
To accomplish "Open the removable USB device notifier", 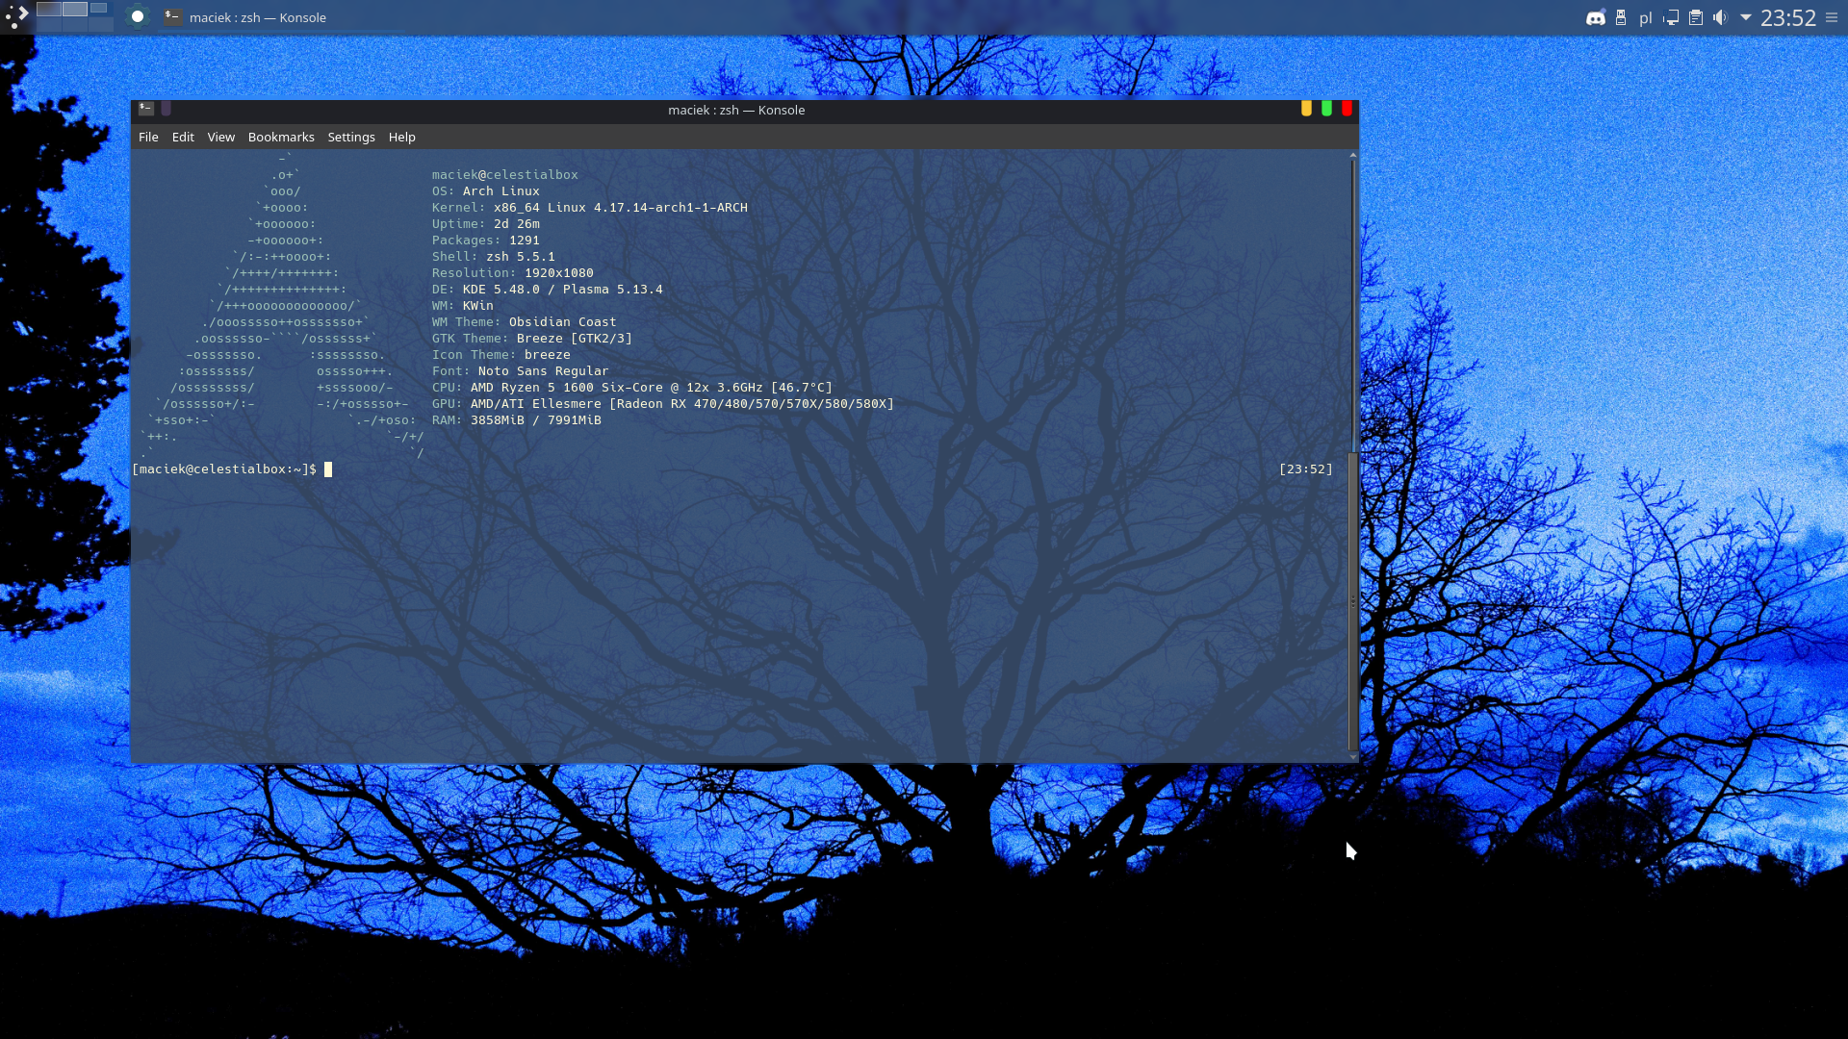I will [x=1621, y=17].
